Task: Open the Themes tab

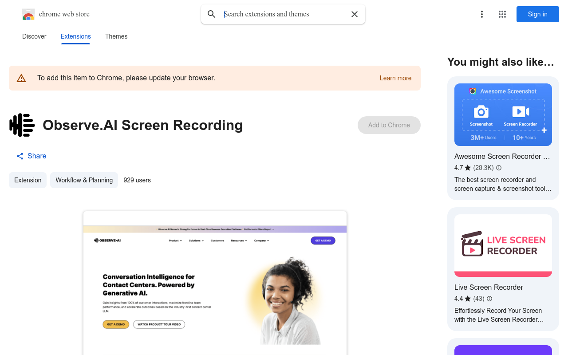Action: [x=116, y=36]
